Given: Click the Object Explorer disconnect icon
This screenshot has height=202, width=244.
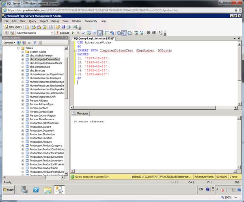Looking at the screenshot, I should pos(24,43).
